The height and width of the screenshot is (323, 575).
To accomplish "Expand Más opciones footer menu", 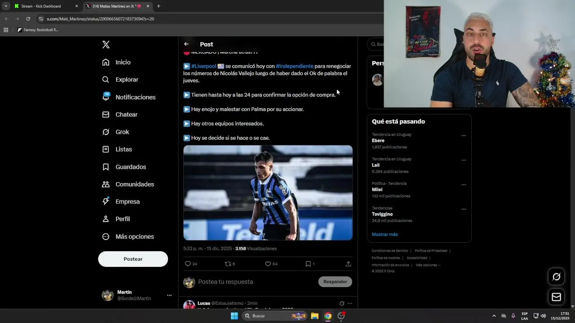I will click(x=428, y=265).
